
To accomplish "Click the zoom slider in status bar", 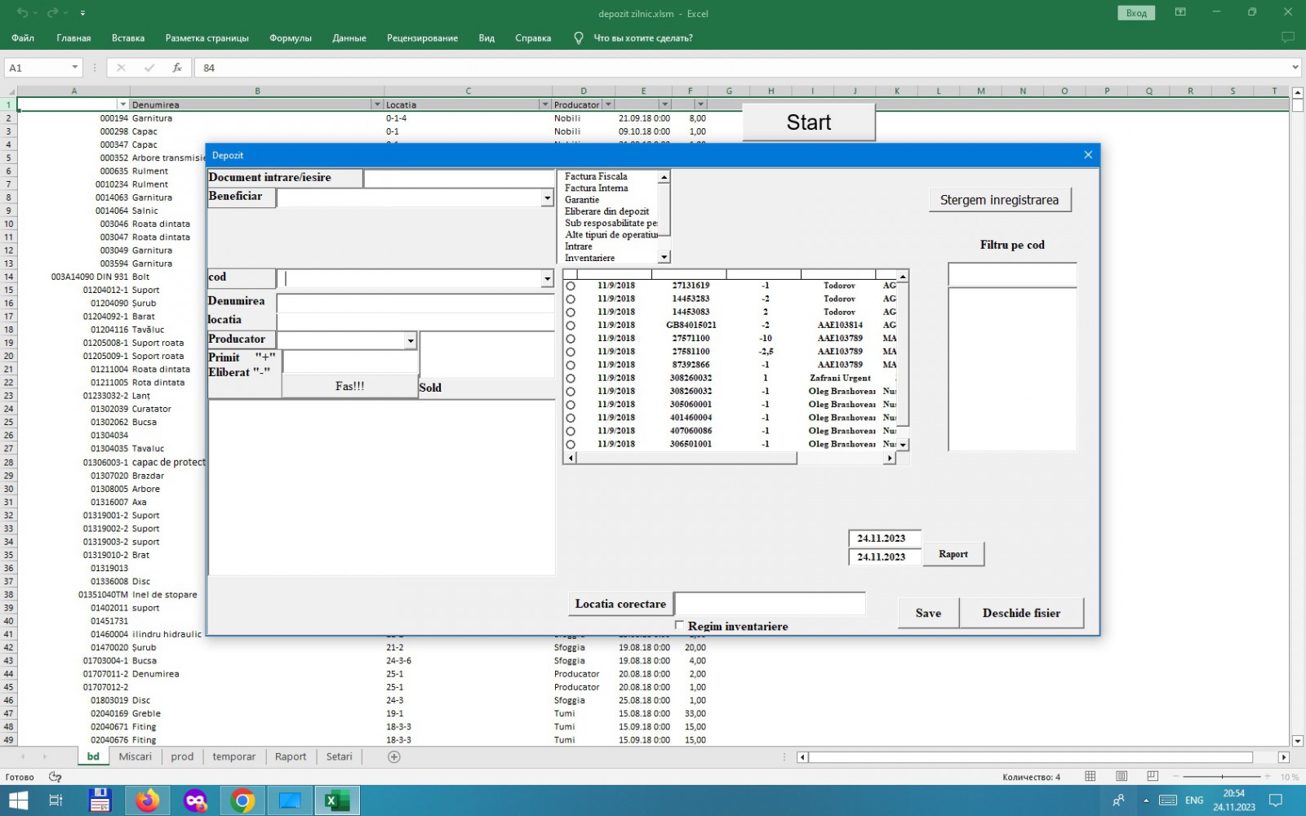I will coord(1222,776).
